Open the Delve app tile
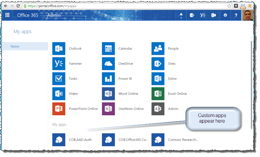Image resolution: width=260 pixels, height=157 pixels. (x=158, y=78)
